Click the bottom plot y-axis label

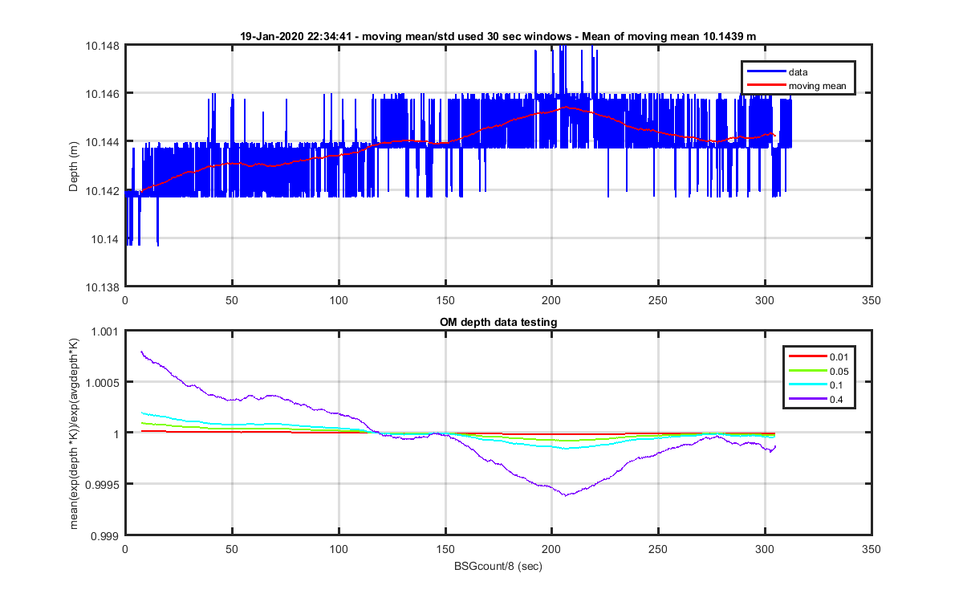pyautogui.click(x=74, y=433)
